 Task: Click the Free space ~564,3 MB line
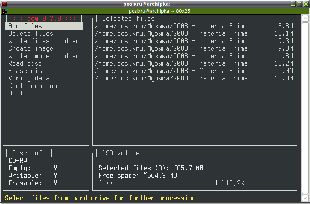(138, 176)
